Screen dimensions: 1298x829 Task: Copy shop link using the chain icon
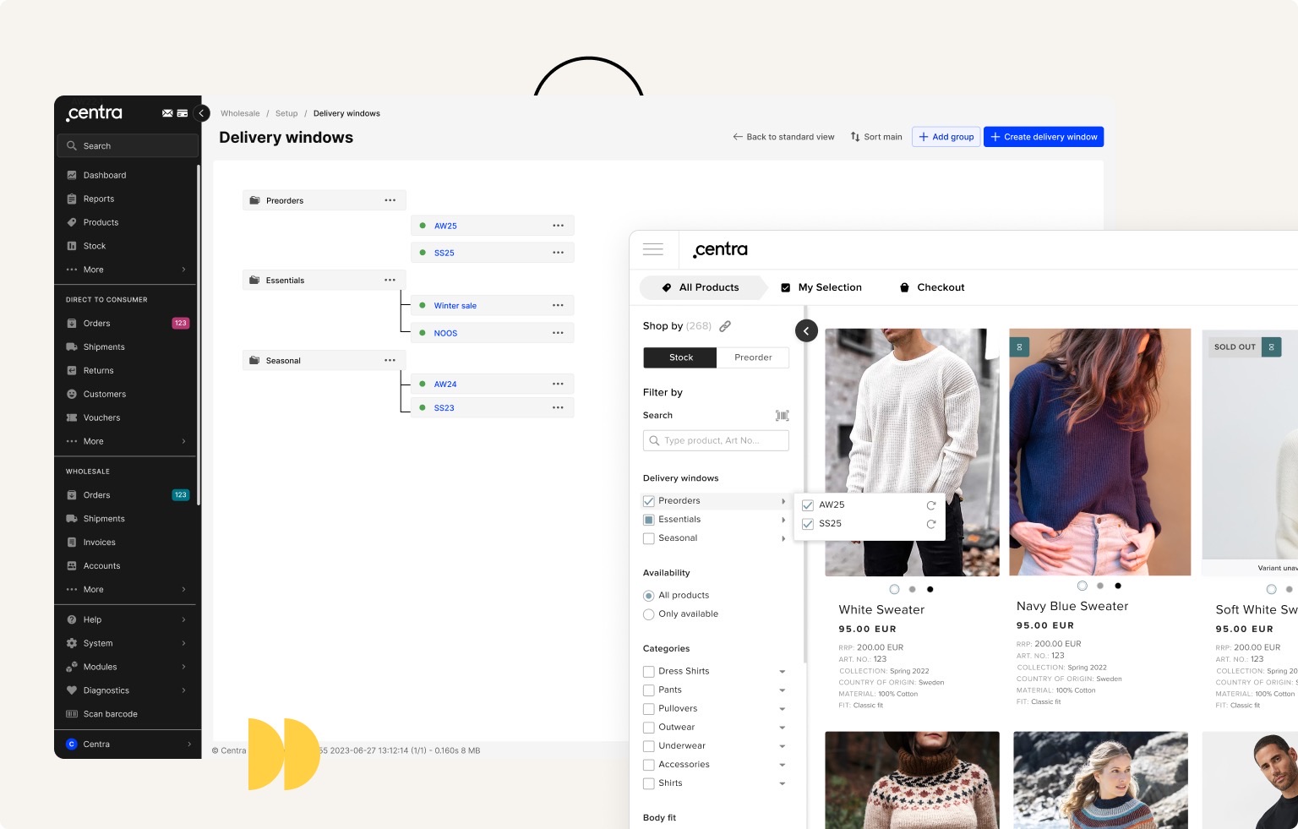[725, 326]
